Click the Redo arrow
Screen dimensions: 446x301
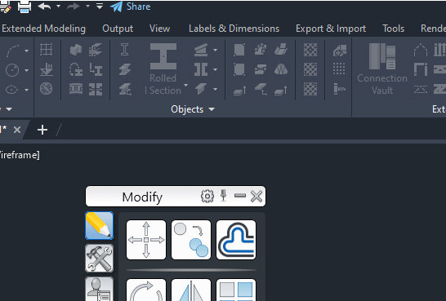pyautogui.click(x=73, y=7)
